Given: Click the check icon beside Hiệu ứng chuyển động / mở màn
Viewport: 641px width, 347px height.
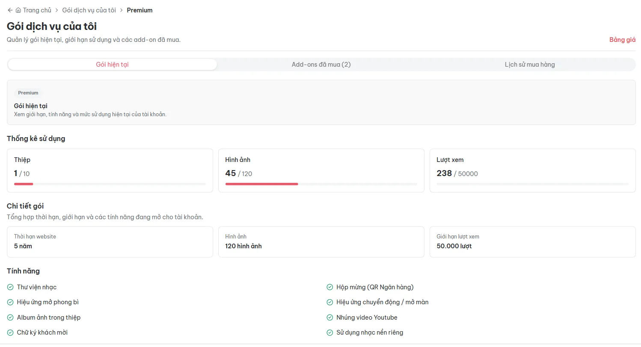Looking at the screenshot, I should point(330,302).
